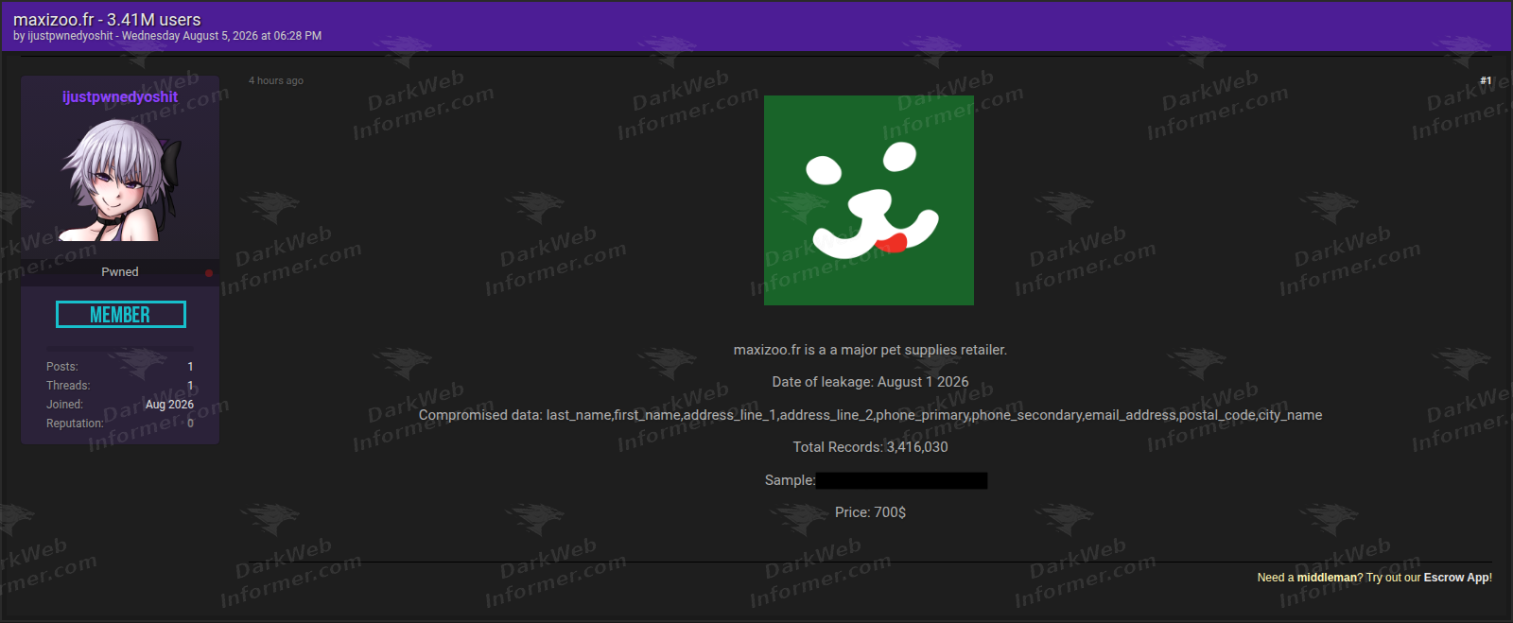
Task: Click the Threads count row
Action: pos(120,386)
